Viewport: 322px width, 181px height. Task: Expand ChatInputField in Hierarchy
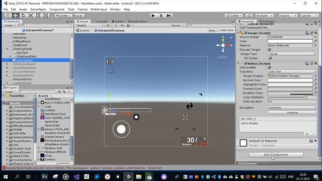11,56
